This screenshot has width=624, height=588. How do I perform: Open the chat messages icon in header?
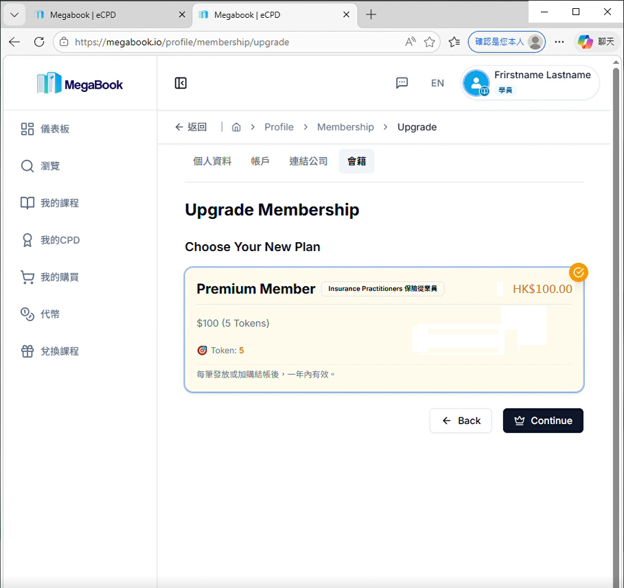[402, 83]
